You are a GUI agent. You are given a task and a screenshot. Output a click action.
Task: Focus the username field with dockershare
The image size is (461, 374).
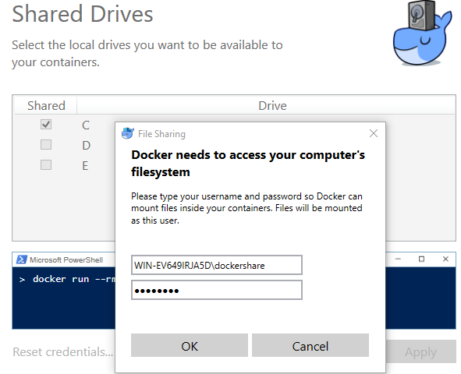[217, 265]
